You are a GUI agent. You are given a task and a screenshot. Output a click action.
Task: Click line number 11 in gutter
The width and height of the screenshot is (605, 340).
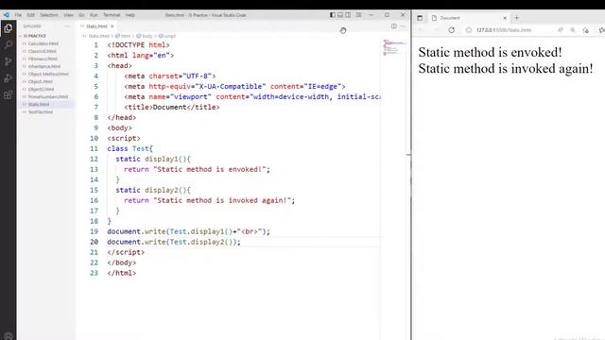click(95, 148)
